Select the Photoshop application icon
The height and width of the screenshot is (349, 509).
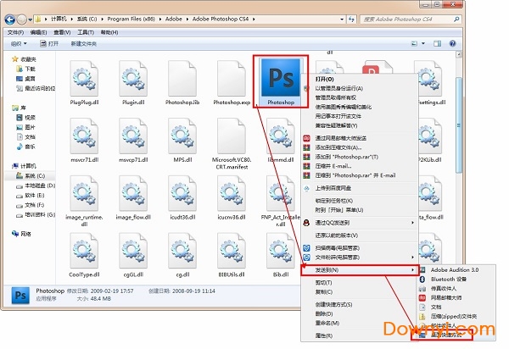(x=278, y=80)
